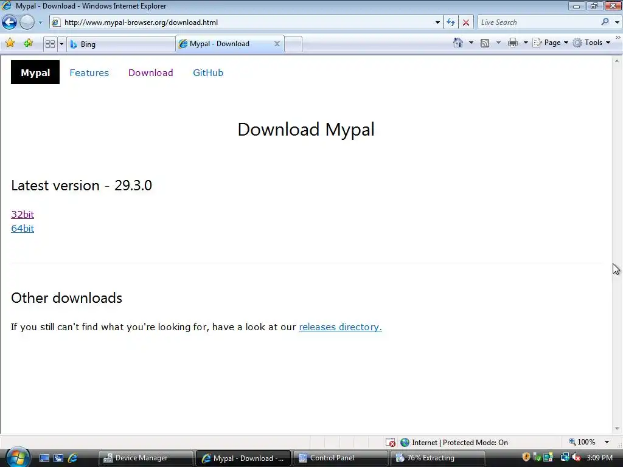The height and width of the screenshot is (467, 623).
Task: Print the page with the printer icon
Action: [513, 43]
